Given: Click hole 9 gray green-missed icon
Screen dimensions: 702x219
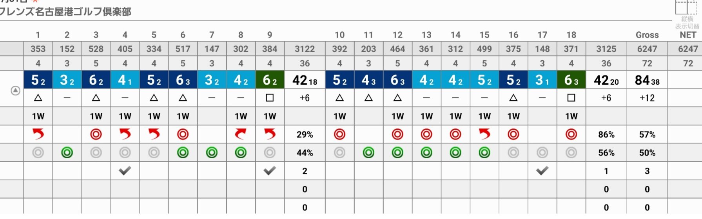Looking at the screenshot, I should (x=270, y=152).
